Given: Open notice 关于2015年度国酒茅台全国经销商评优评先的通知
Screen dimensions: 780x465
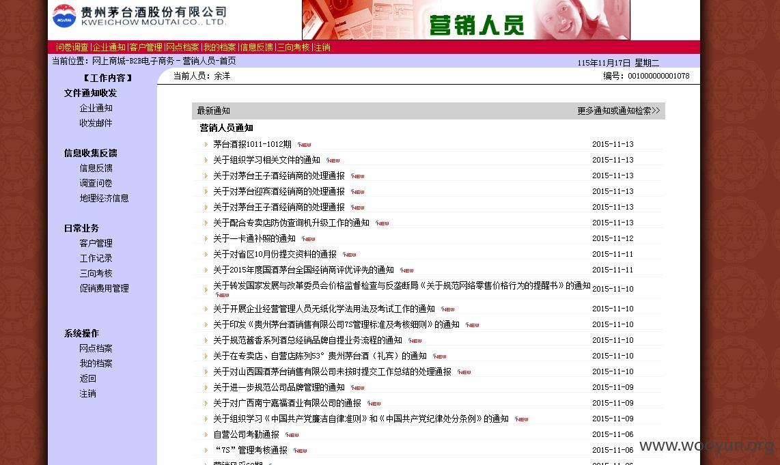Looking at the screenshot, I should tap(303, 270).
